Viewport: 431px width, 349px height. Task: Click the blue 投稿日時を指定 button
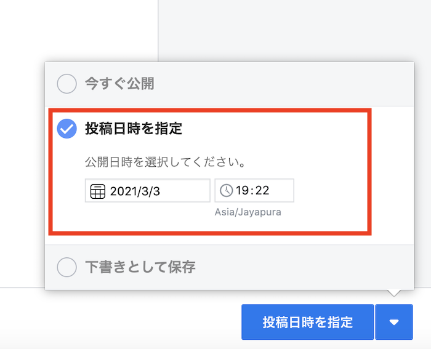(308, 322)
